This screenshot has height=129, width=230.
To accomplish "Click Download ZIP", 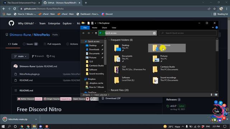I will [x=113, y=99].
